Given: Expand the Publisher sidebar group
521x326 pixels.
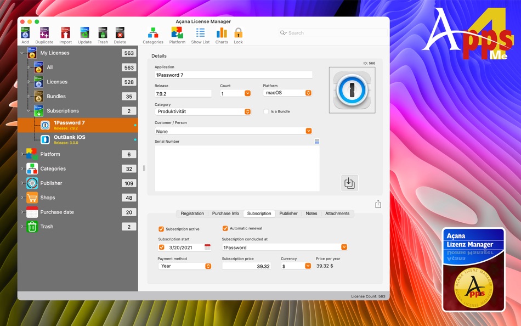Looking at the screenshot, I should point(22,183).
